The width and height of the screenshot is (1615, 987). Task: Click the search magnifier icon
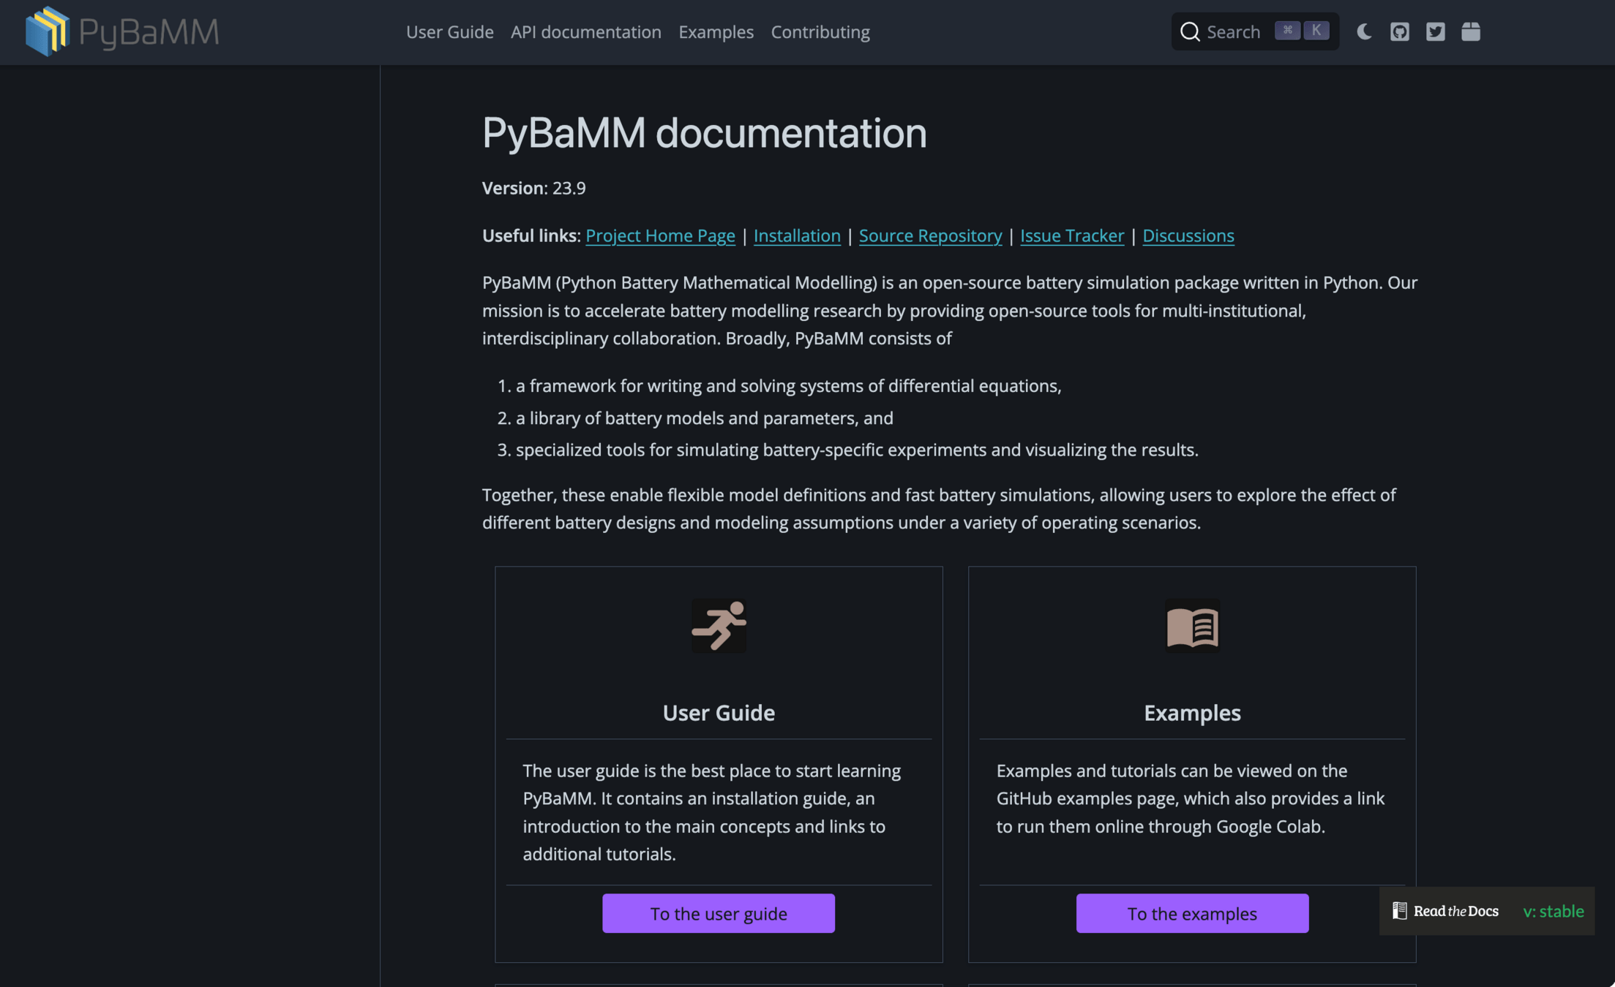tap(1190, 31)
